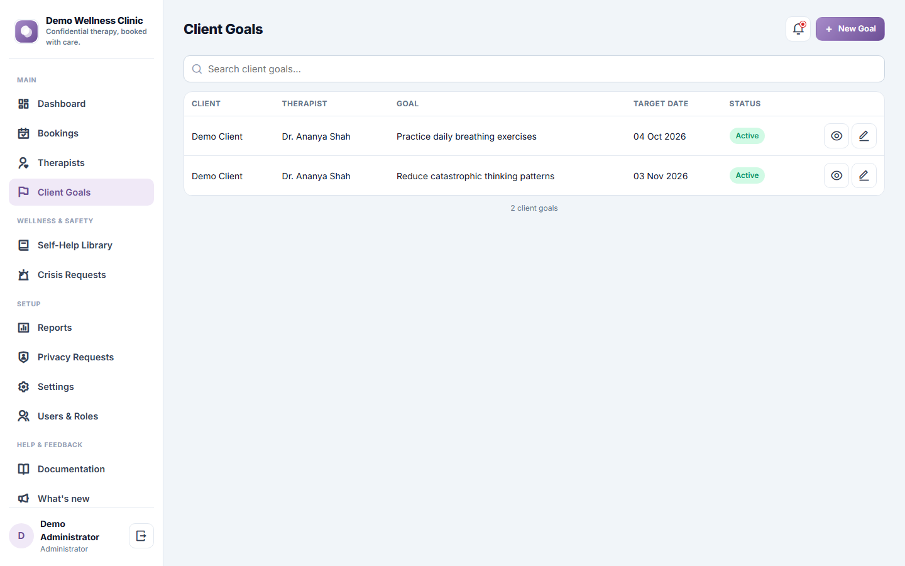The height and width of the screenshot is (566, 905).
Task: Edit the catastrophic thinking goal via pencil icon
Action: click(x=864, y=175)
